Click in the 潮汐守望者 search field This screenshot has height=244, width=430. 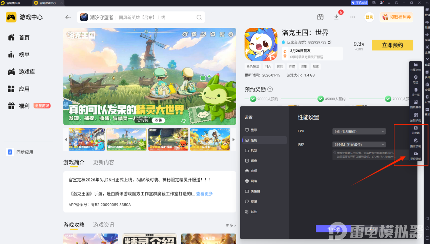click(x=141, y=17)
